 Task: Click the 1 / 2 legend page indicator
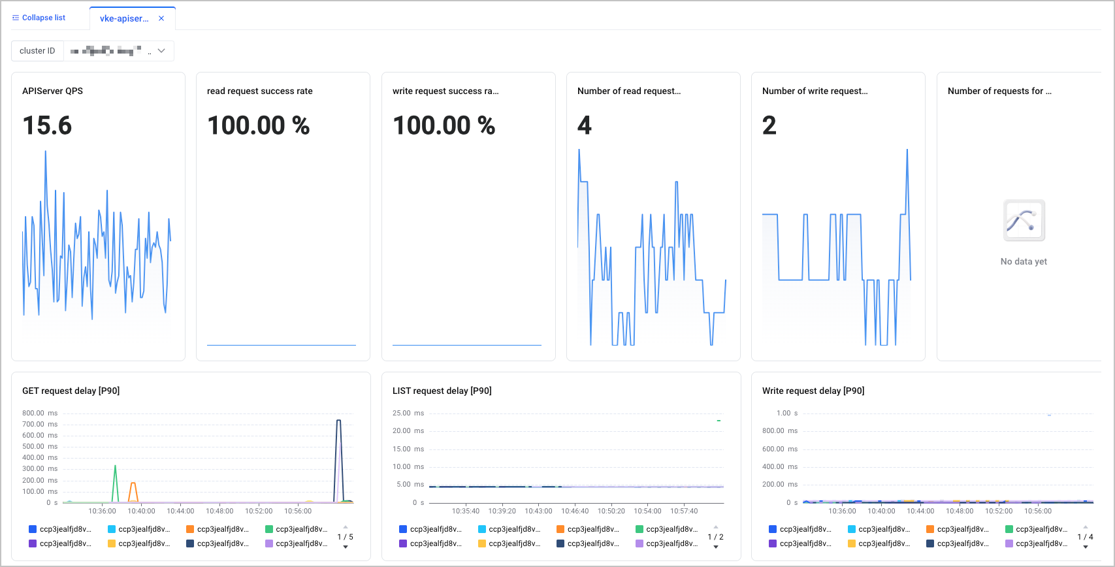(716, 537)
